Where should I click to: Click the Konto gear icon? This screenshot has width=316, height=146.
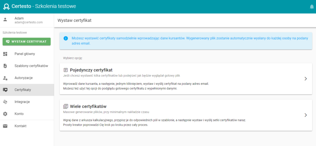[x=5, y=114]
